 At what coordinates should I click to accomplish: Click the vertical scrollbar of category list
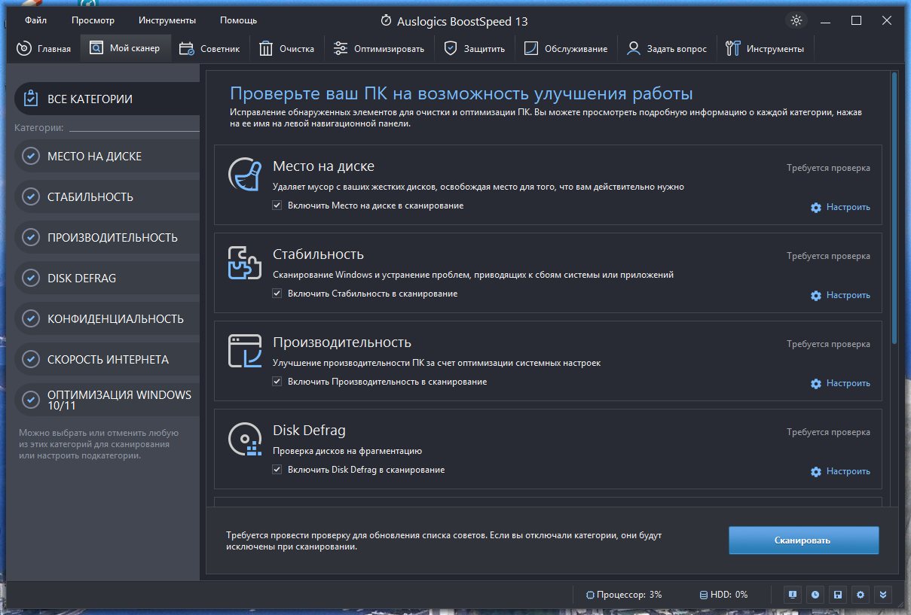click(894, 207)
